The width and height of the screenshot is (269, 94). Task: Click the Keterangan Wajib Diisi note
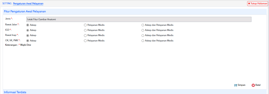(18, 45)
